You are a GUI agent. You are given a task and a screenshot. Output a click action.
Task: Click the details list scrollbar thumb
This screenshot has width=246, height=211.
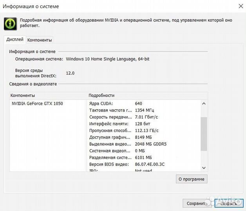(x=204, y=134)
